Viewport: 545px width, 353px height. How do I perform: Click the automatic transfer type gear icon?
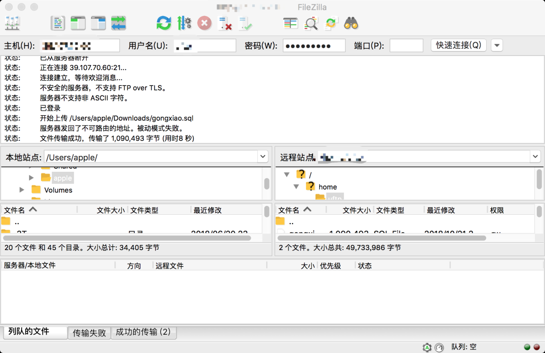[427, 347]
